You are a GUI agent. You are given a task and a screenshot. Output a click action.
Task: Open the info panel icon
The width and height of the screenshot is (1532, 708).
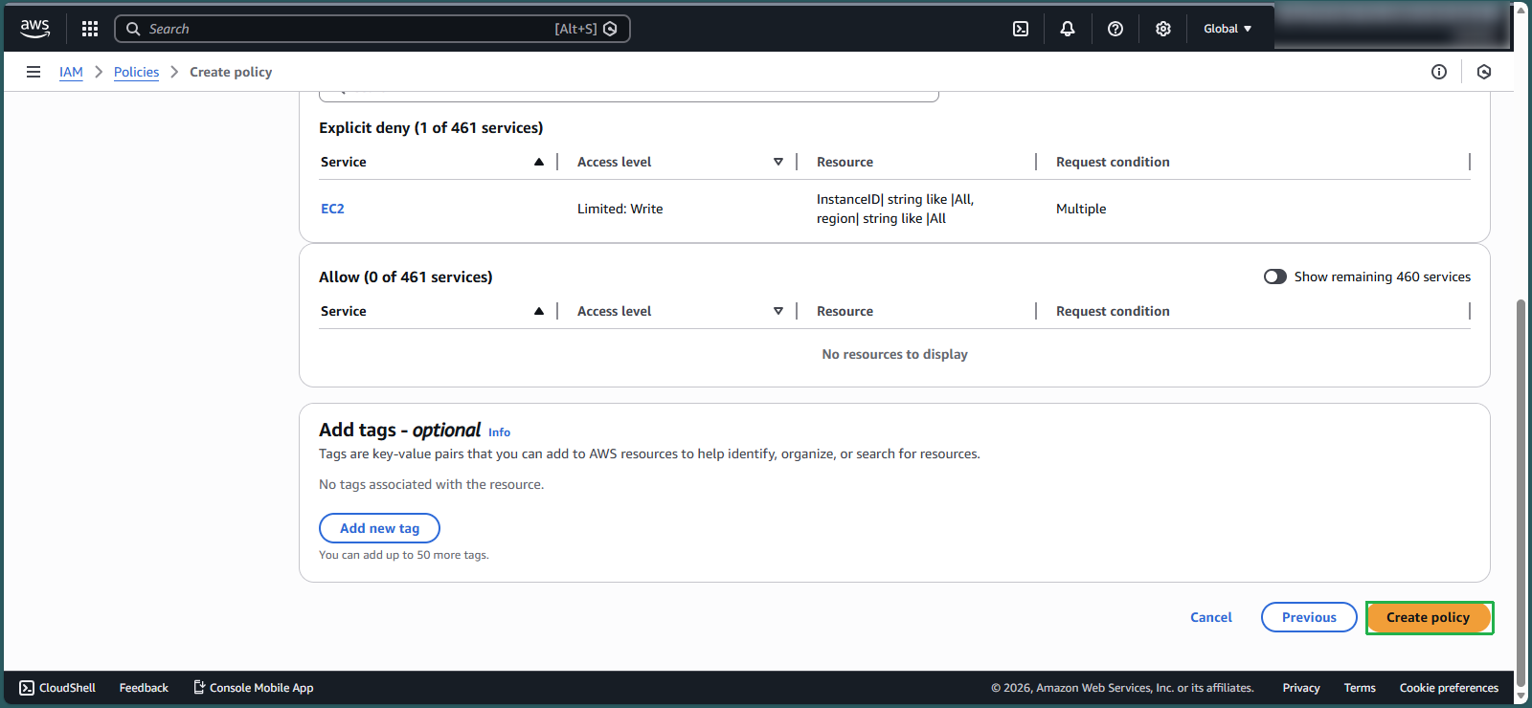click(1439, 72)
